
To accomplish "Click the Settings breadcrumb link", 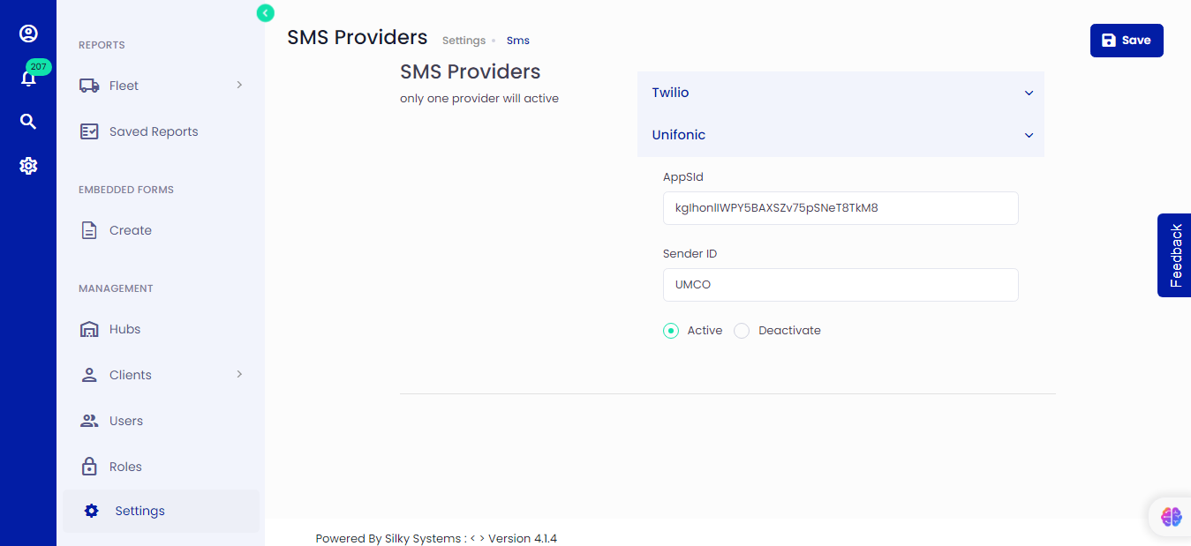I will pyautogui.click(x=464, y=41).
